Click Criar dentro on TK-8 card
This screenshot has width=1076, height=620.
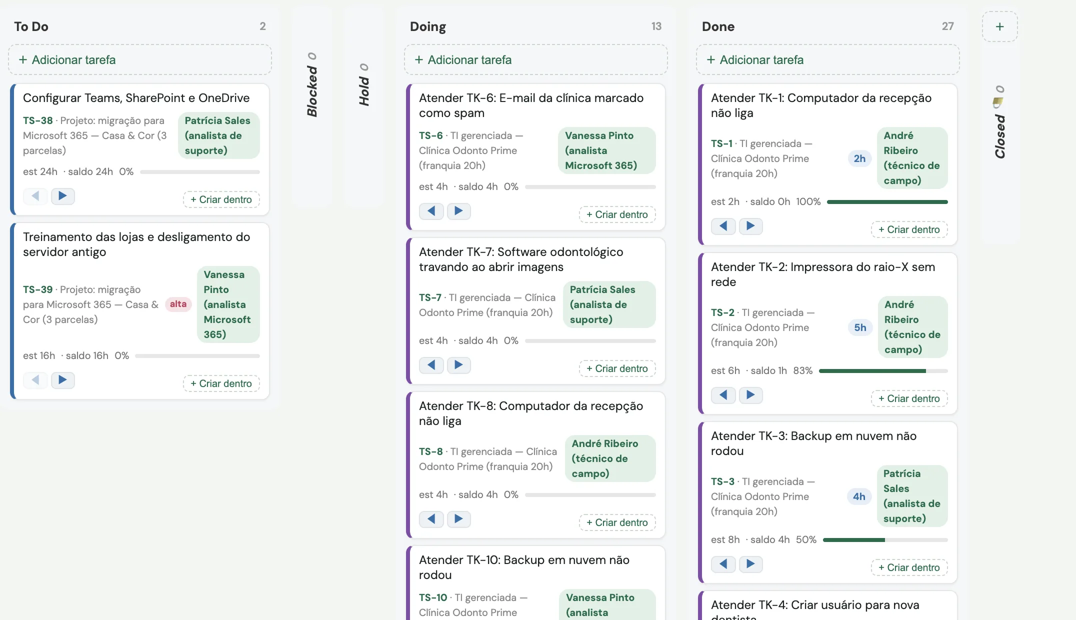pyautogui.click(x=617, y=522)
